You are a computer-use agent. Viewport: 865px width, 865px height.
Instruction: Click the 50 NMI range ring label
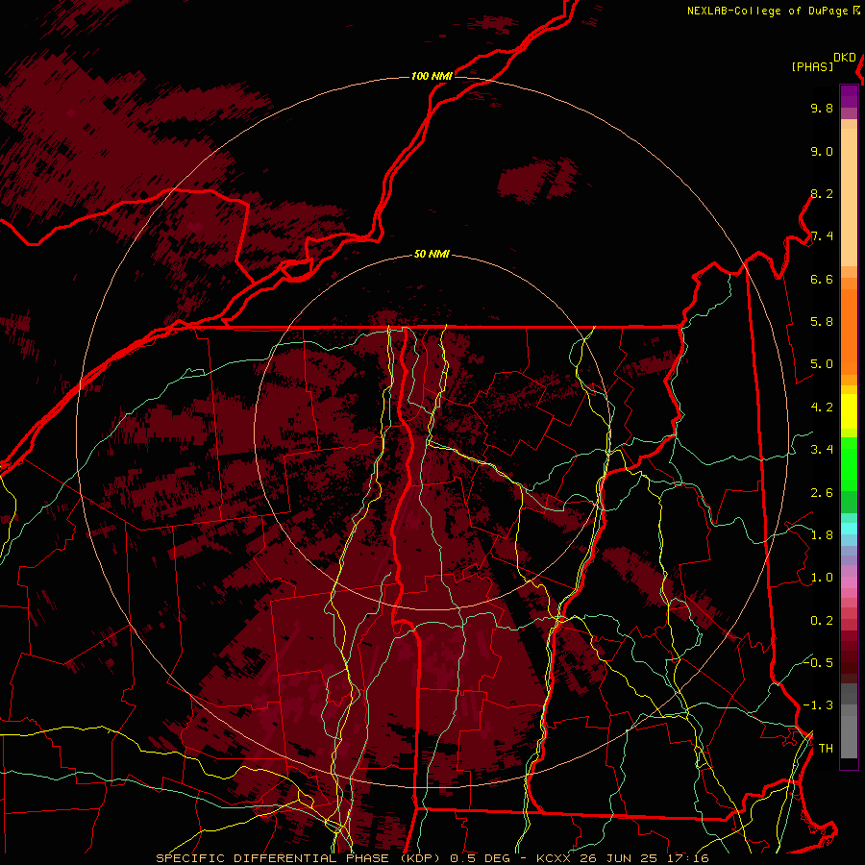tap(432, 254)
